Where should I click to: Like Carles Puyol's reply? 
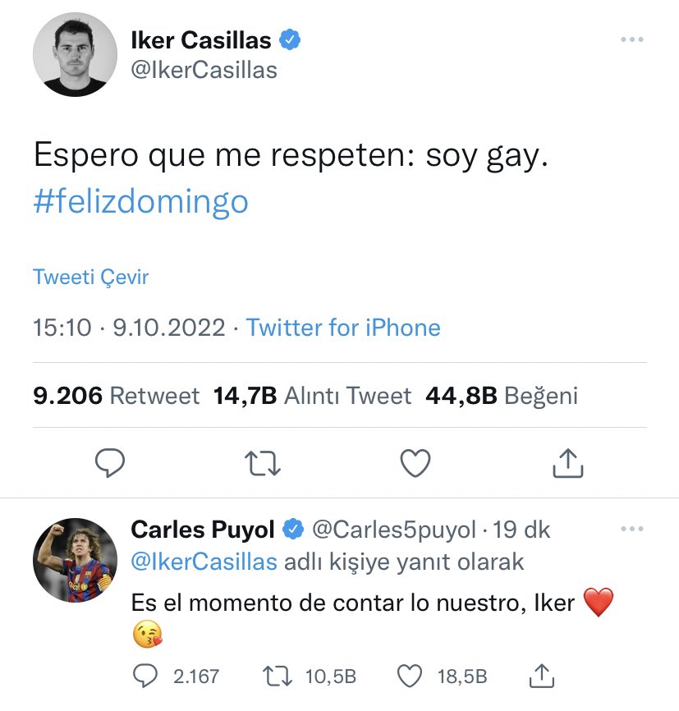[409, 676]
